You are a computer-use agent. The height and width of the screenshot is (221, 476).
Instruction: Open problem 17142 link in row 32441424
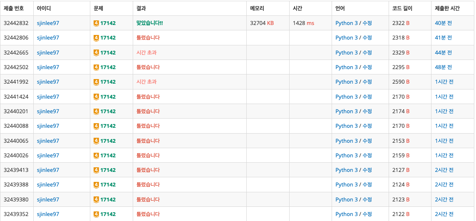108,97
